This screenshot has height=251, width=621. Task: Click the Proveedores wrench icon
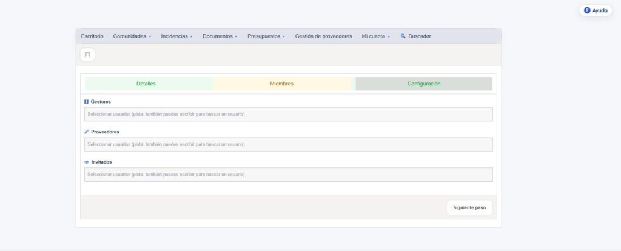pyautogui.click(x=86, y=132)
